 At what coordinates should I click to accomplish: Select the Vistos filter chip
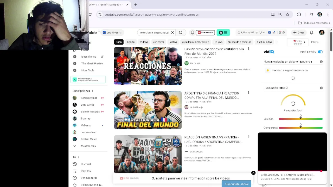pyautogui.click(x=173, y=42)
